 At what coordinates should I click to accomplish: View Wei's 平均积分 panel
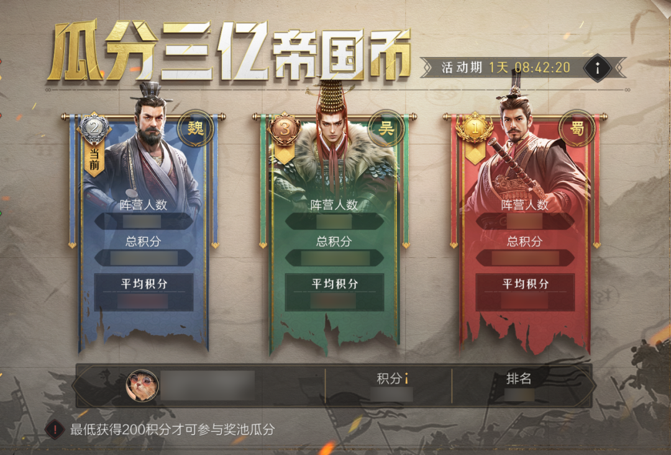144,292
